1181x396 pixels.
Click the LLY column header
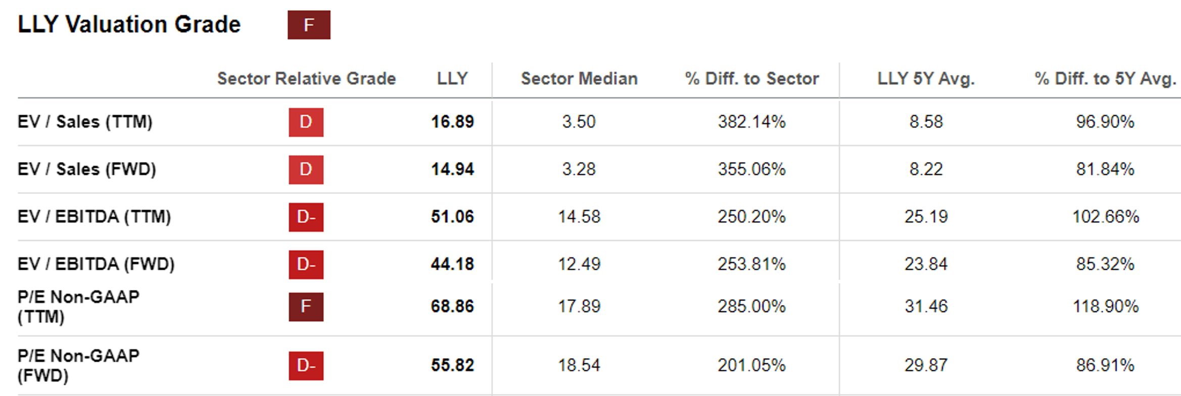[x=452, y=79]
